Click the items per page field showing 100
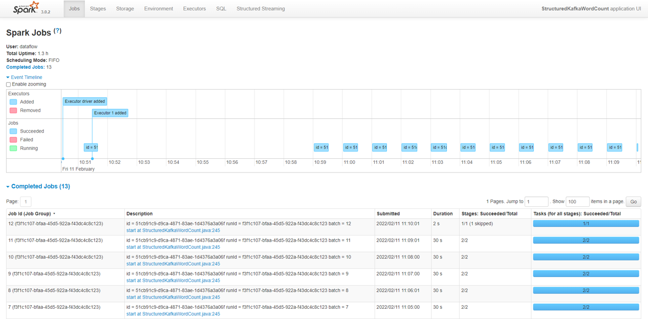Screen dimensions: 648x319 (577, 202)
